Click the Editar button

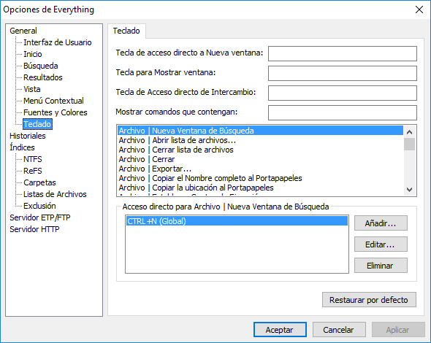[x=381, y=244]
